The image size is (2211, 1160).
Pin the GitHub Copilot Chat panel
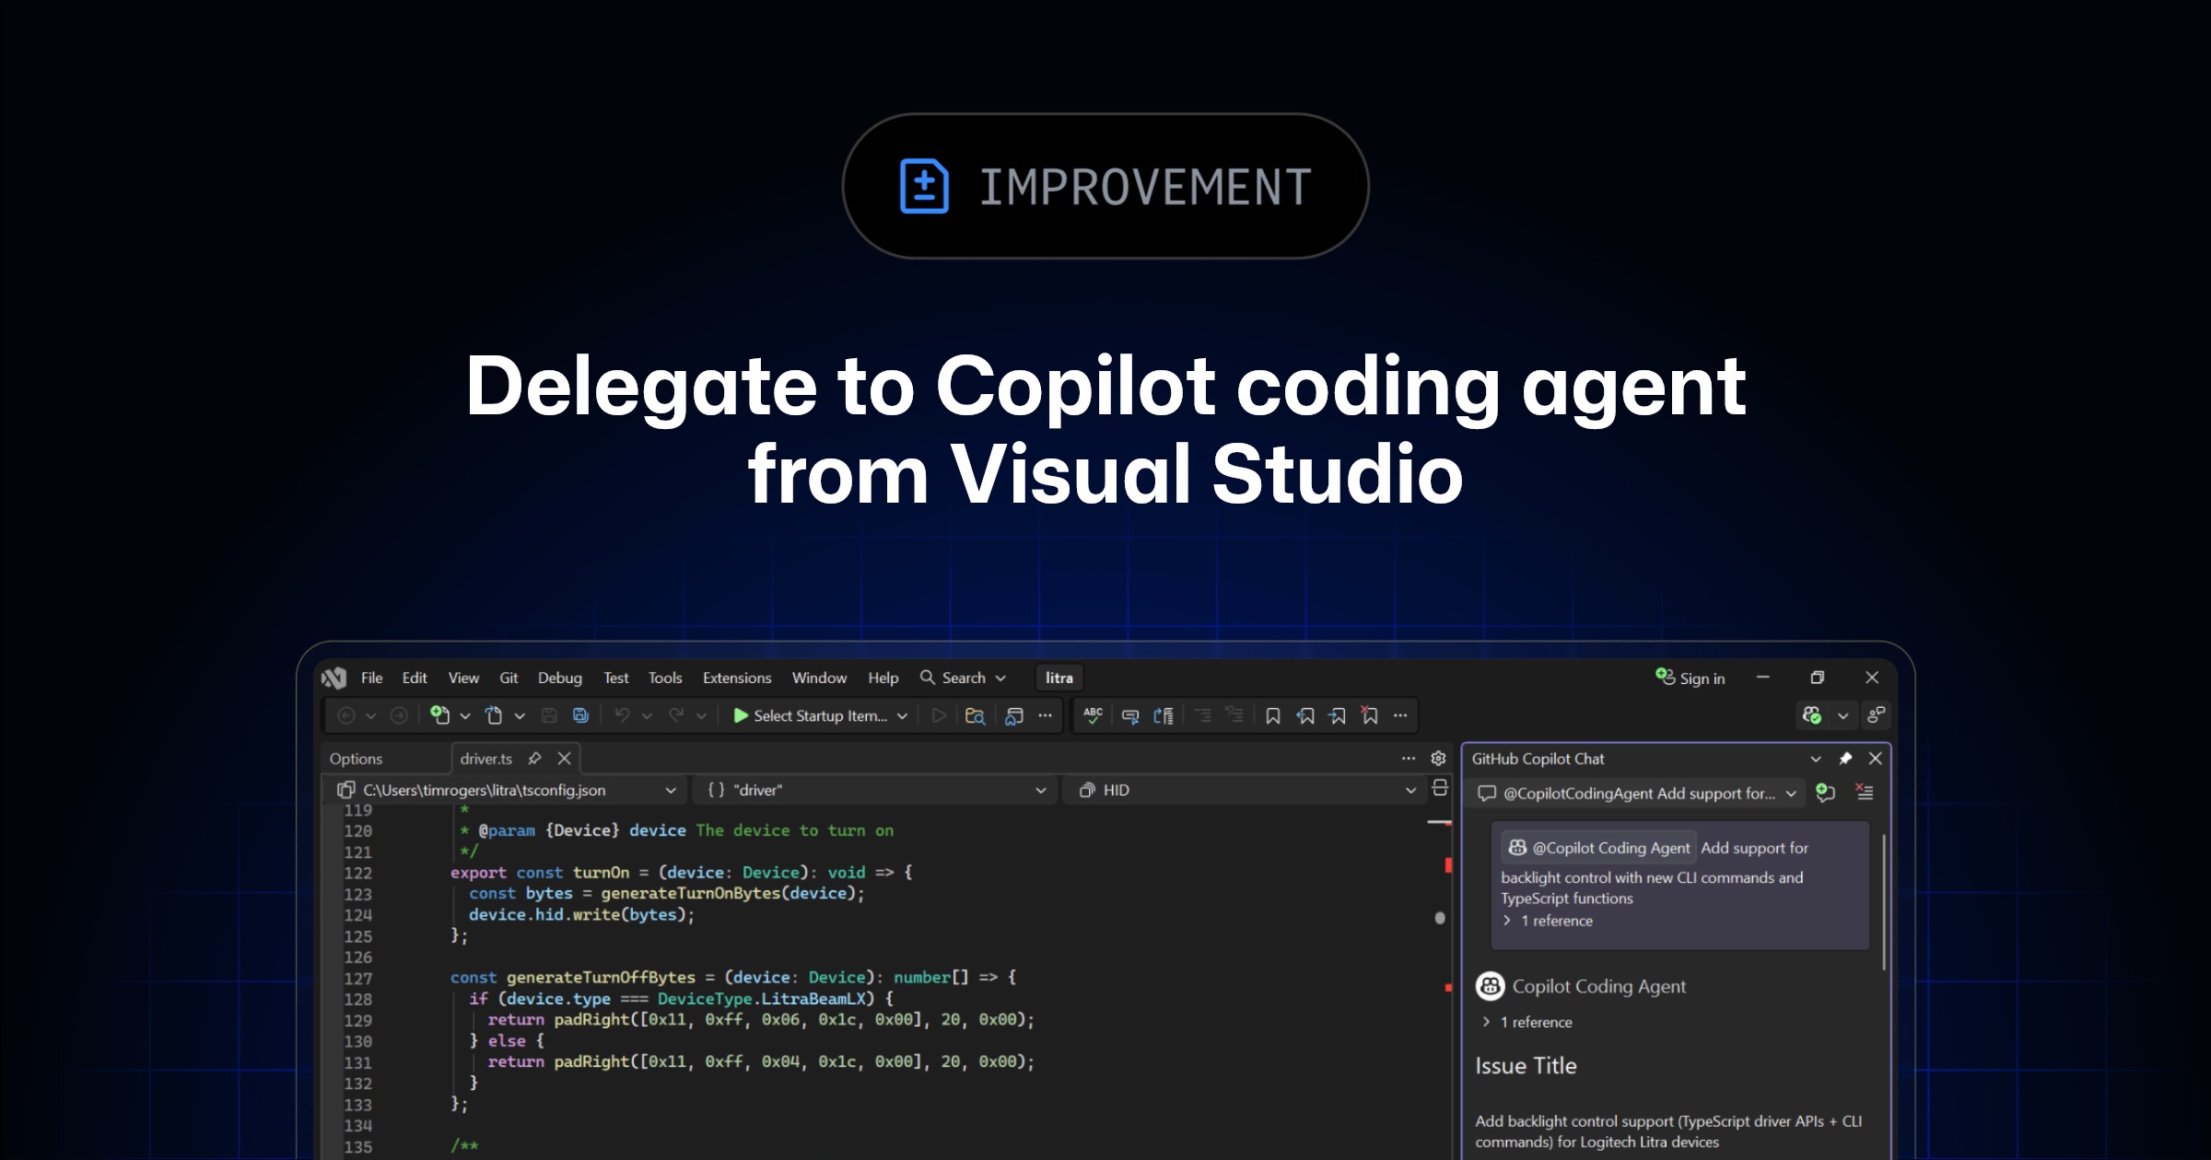[1846, 759]
